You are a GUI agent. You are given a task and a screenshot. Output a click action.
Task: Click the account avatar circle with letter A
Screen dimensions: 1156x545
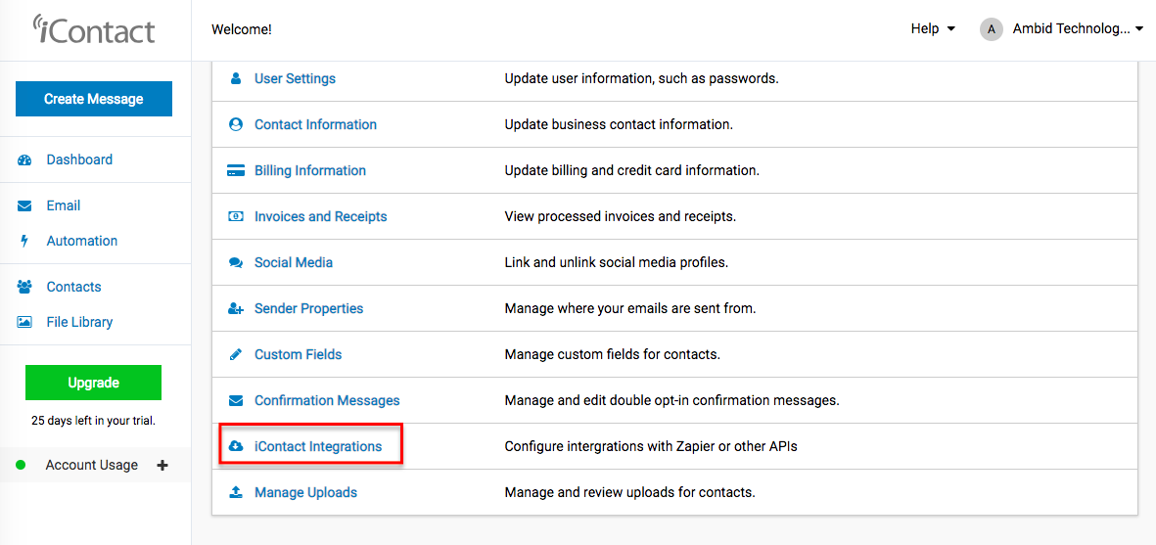click(x=992, y=28)
